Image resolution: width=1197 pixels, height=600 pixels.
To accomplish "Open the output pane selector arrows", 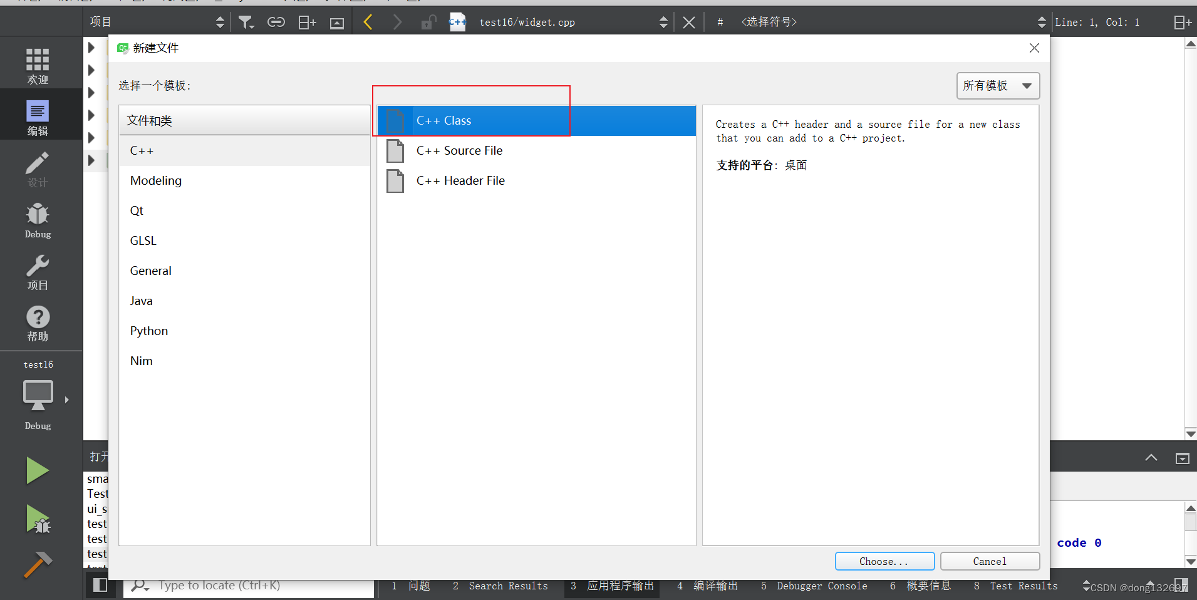I will pos(1086,586).
